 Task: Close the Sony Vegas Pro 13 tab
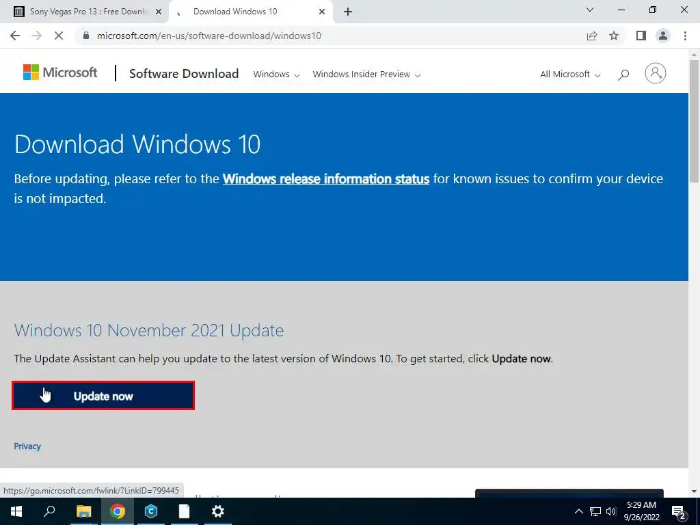[159, 12]
